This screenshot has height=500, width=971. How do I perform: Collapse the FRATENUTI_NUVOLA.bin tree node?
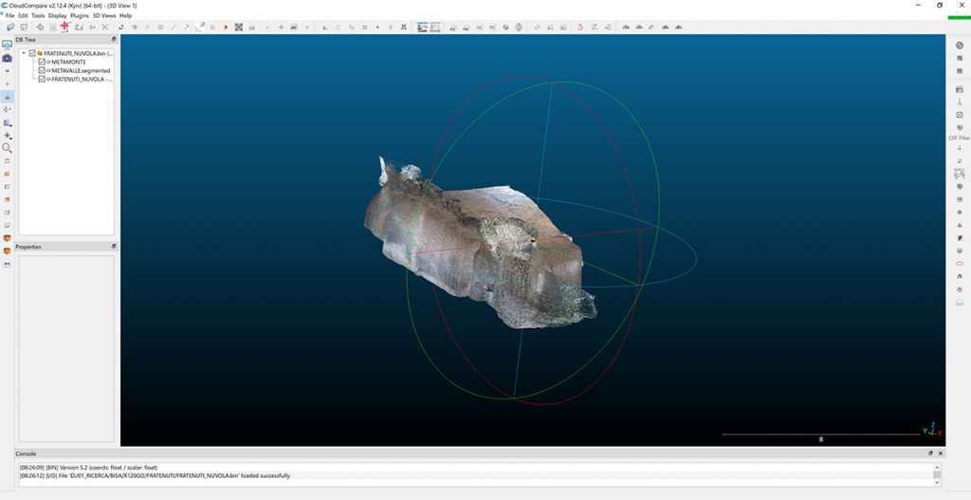point(24,53)
